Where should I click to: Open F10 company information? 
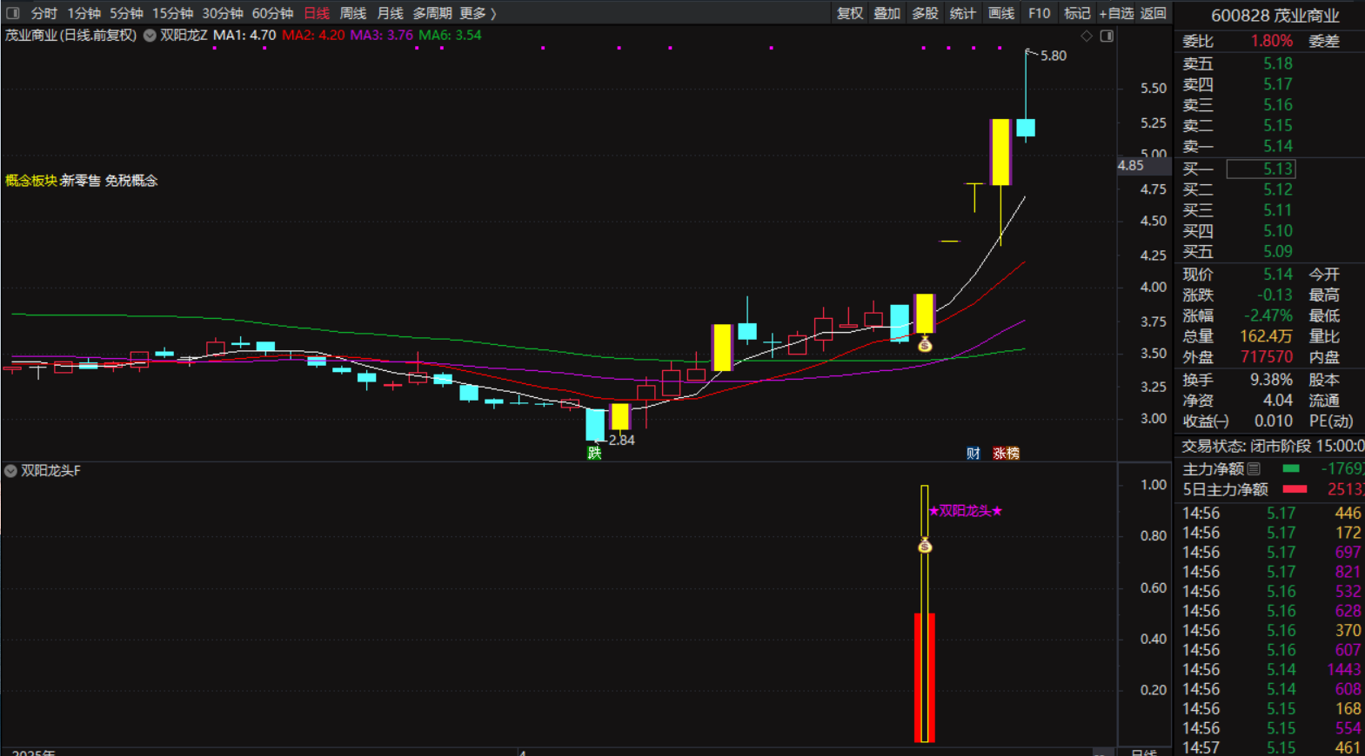pos(1039,13)
